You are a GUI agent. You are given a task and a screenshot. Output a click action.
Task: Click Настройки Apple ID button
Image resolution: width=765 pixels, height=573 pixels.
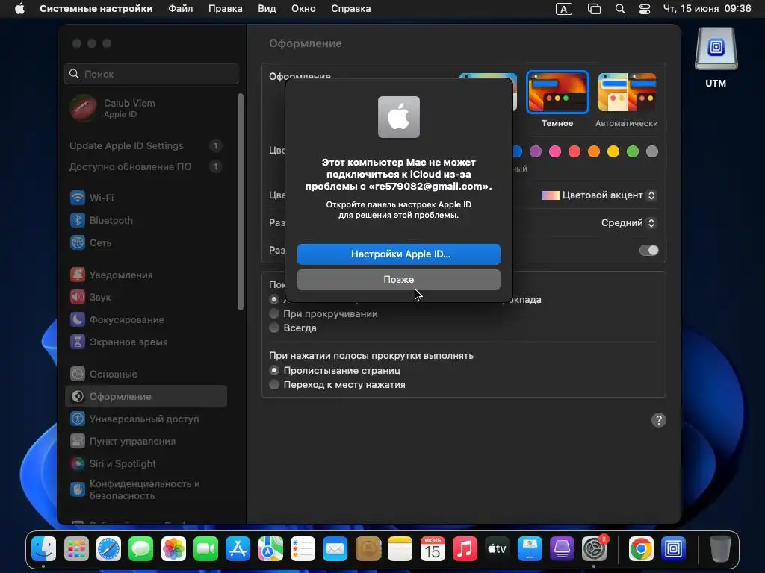click(399, 254)
